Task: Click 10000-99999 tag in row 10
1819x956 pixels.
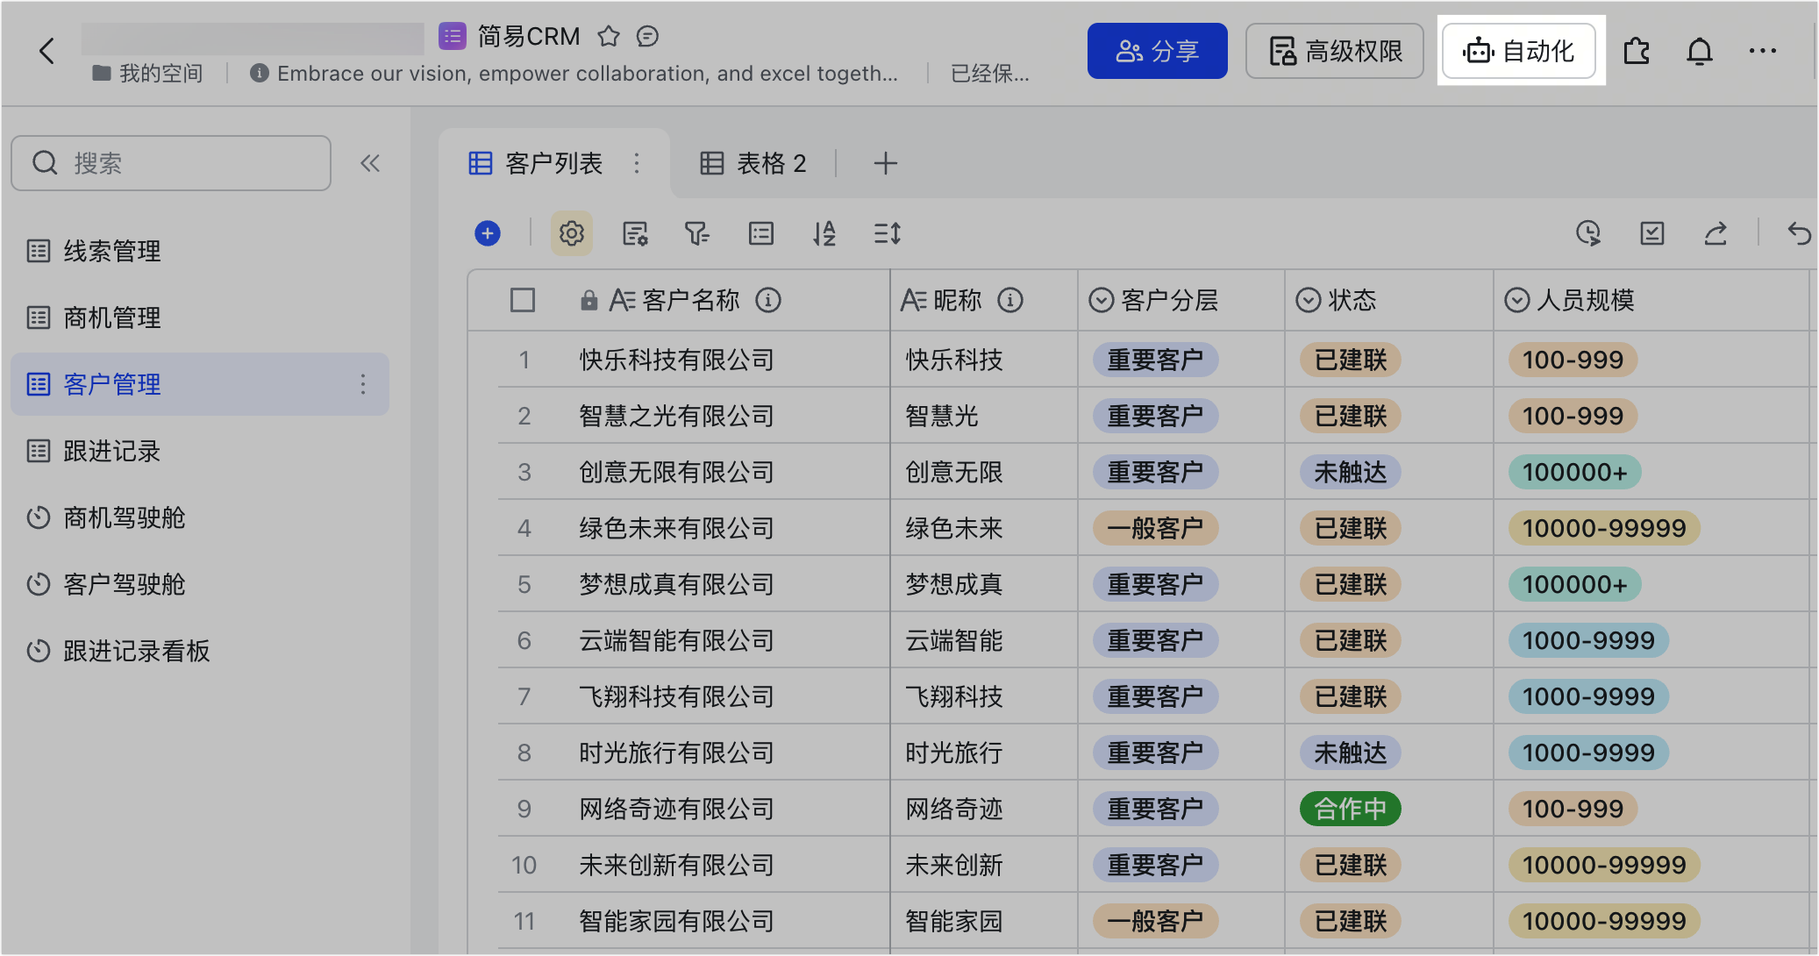Action: (x=1604, y=865)
